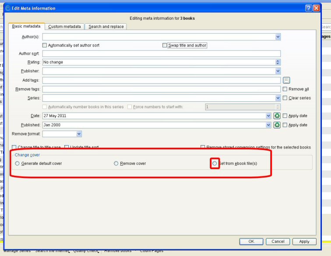Expand the Publisher dropdown list
331x256 pixels.
point(278,71)
